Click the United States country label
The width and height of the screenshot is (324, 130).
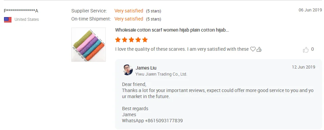coord(27,19)
